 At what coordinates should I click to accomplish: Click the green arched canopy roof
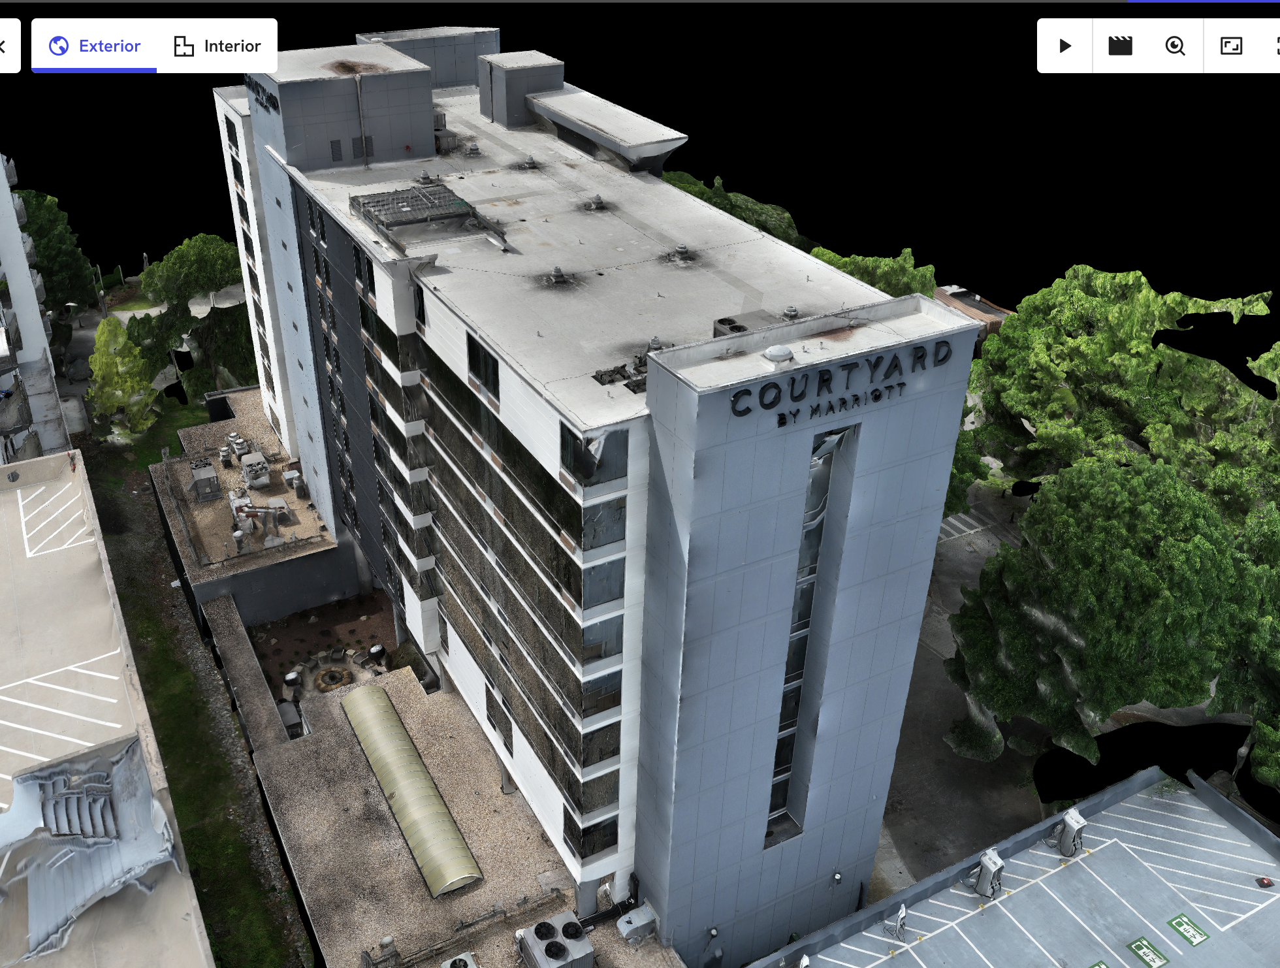coord(411,789)
